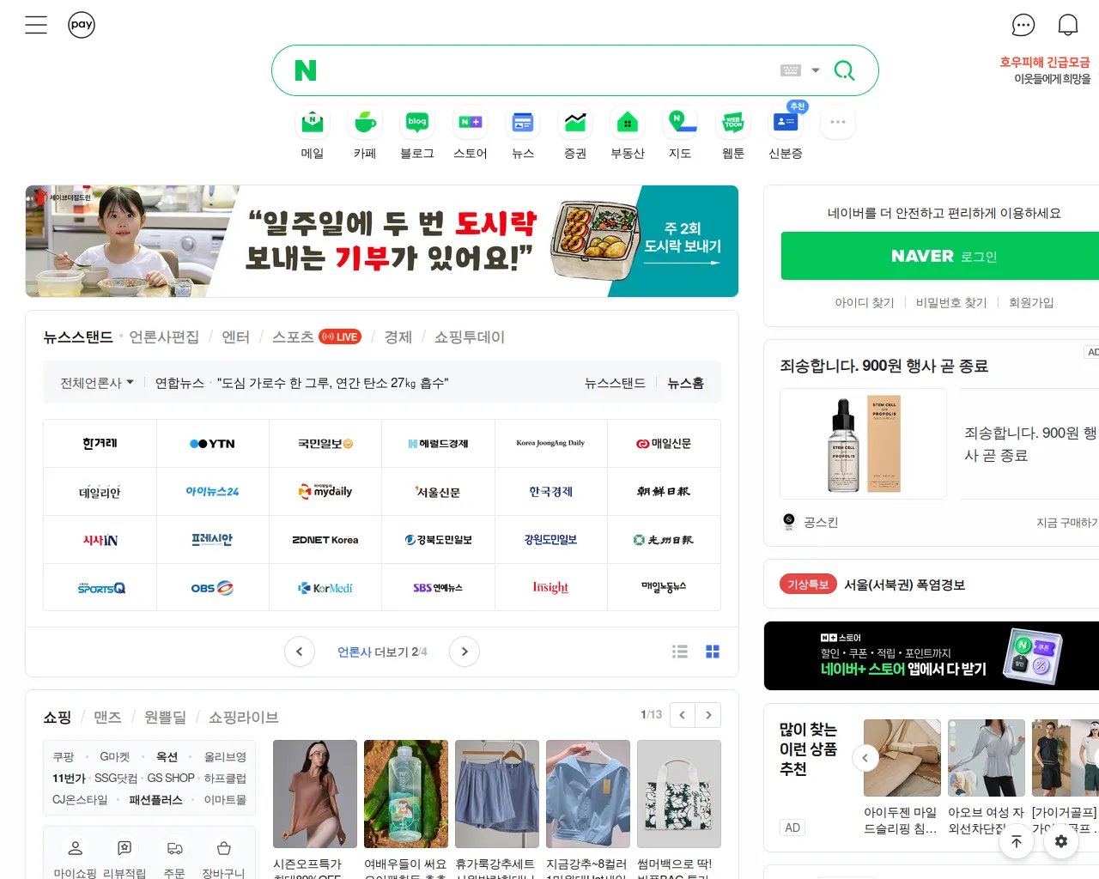Advance press list with next chevron
Screen dimensions: 1099x879
(x=464, y=652)
